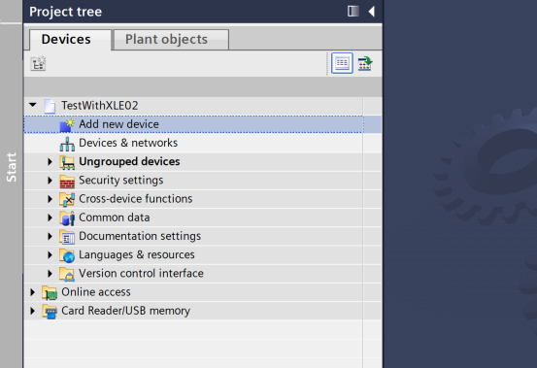537x368 pixels.
Task: Click the Version control interface icon
Action: coord(67,274)
